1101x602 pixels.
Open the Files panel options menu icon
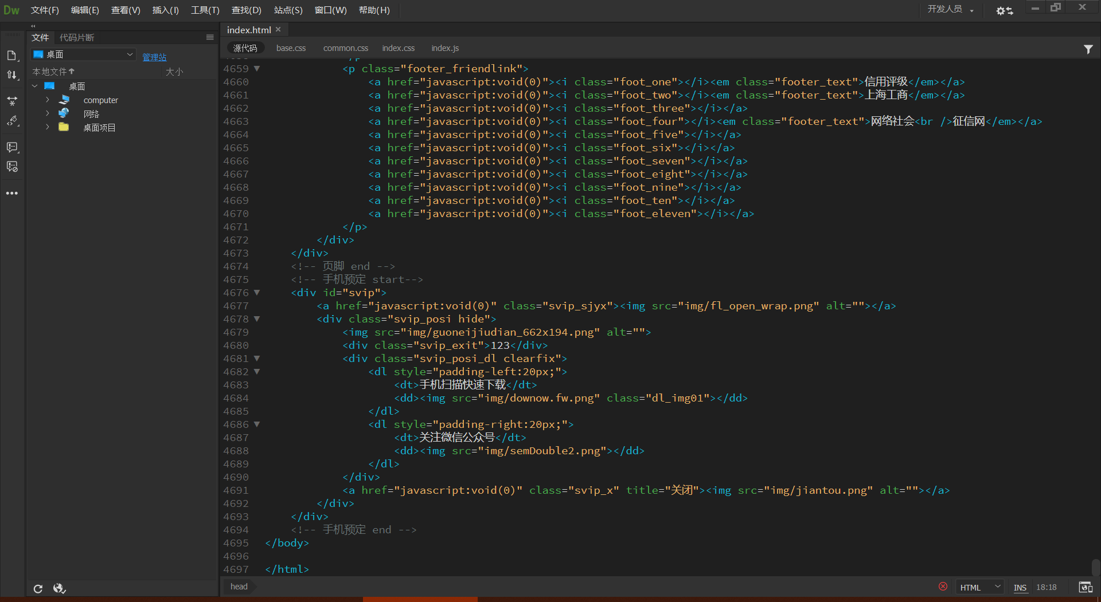click(x=210, y=37)
